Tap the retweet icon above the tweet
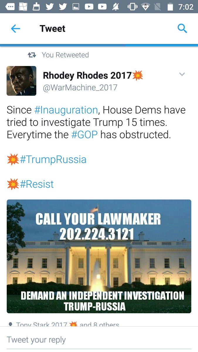Screen dimensions: 198x352 (32, 55)
